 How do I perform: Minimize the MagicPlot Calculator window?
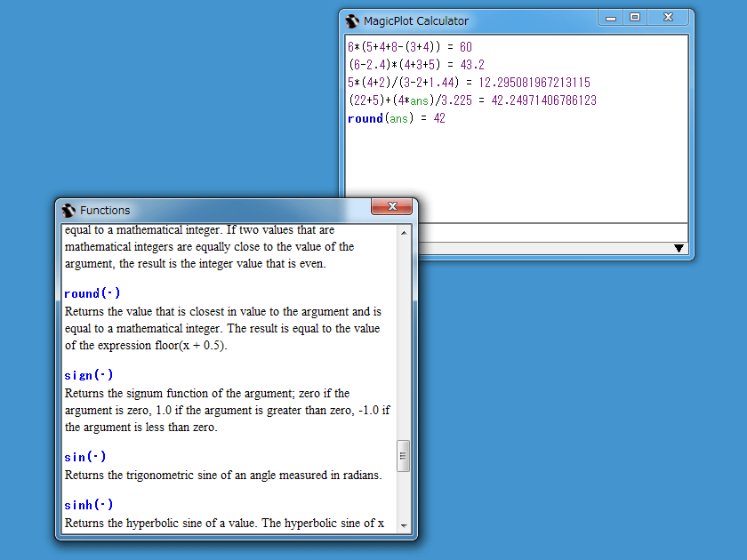(x=611, y=18)
